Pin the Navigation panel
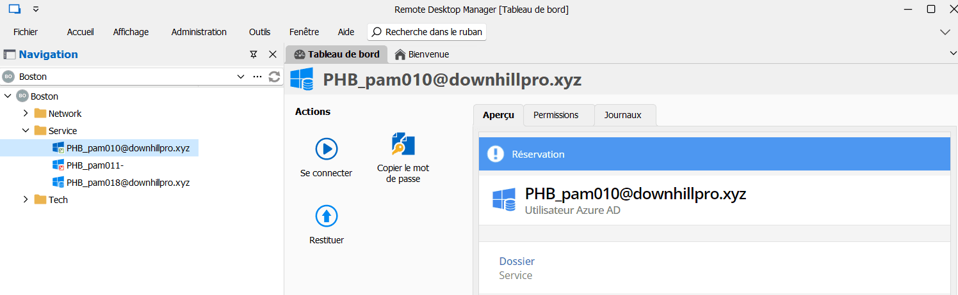This screenshot has width=958, height=295. pyautogui.click(x=254, y=55)
